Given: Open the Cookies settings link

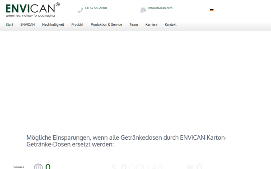Looking at the screenshot, I should pyautogui.click(x=19, y=167).
